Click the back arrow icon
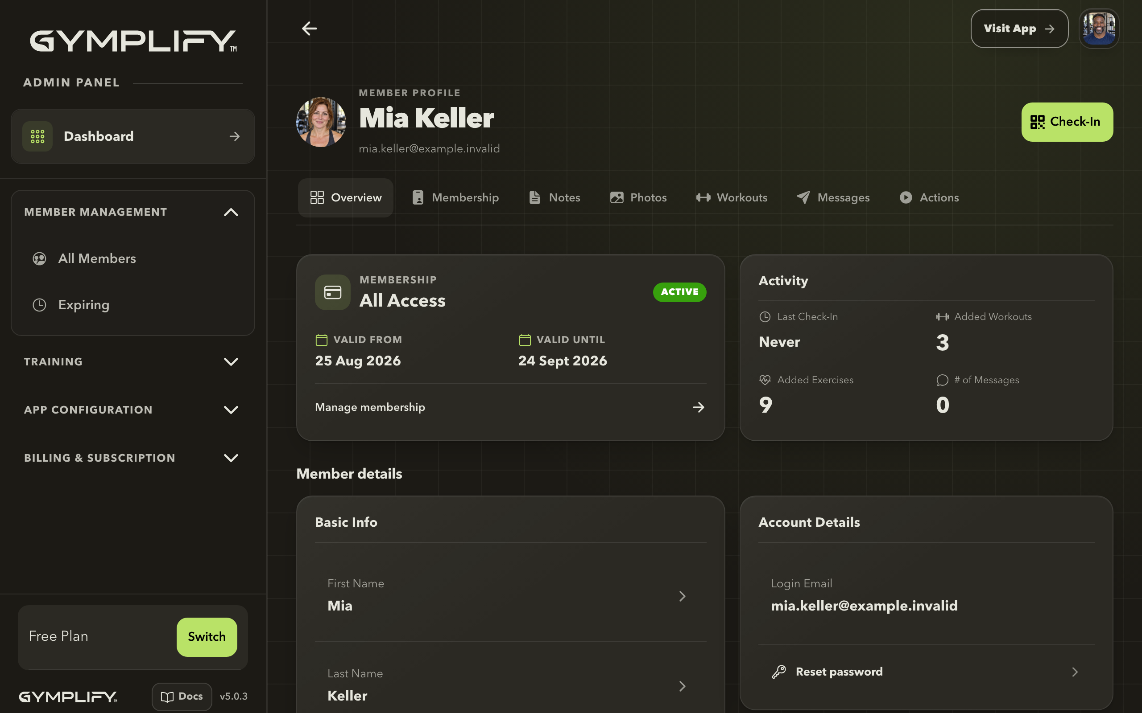The image size is (1142, 713). [309, 28]
